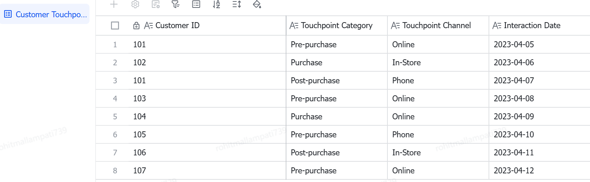Open the filter tool
The width and height of the screenshot is (590, 182).
point(175,4)
